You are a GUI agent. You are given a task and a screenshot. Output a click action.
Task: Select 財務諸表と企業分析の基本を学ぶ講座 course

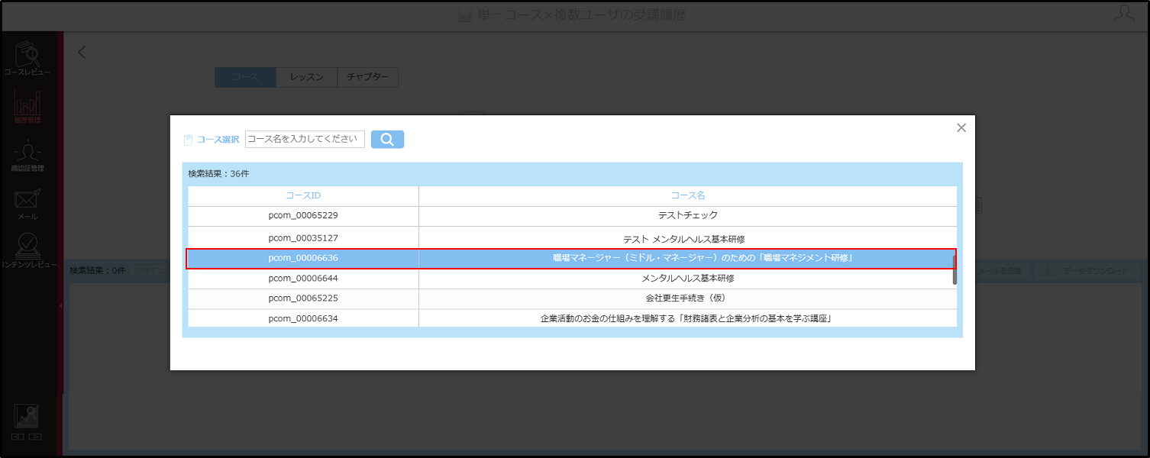(686, 318)
